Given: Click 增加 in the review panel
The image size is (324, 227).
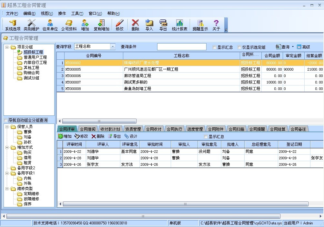Looking at the screenshot, I should (x=65, y=136).
